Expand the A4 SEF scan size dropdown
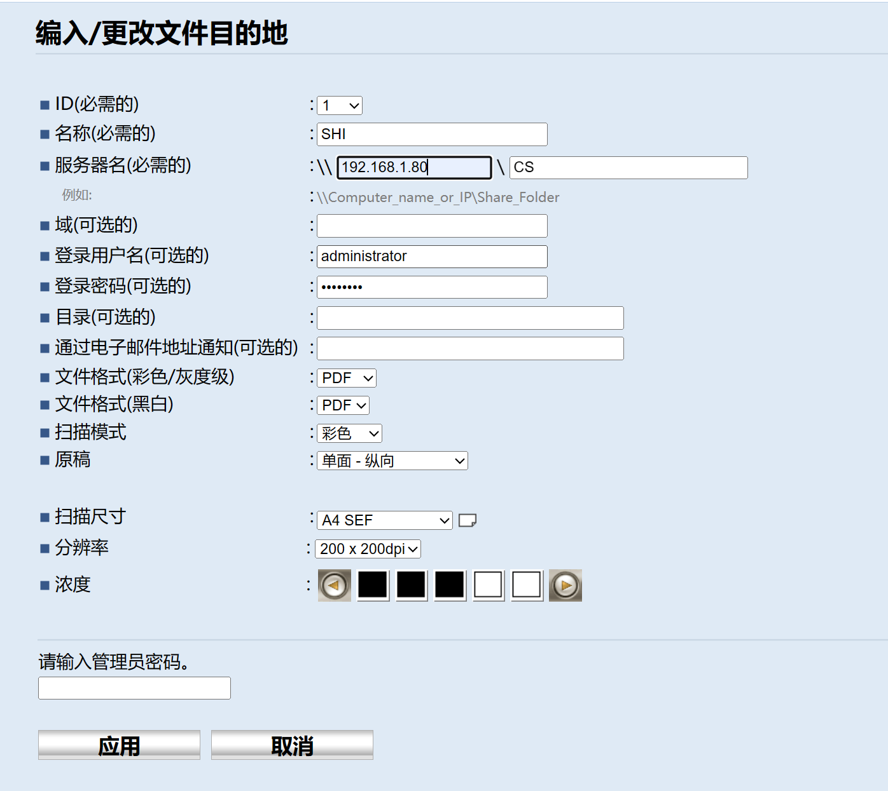The image size is (888, 791). [x=385, y=520]
